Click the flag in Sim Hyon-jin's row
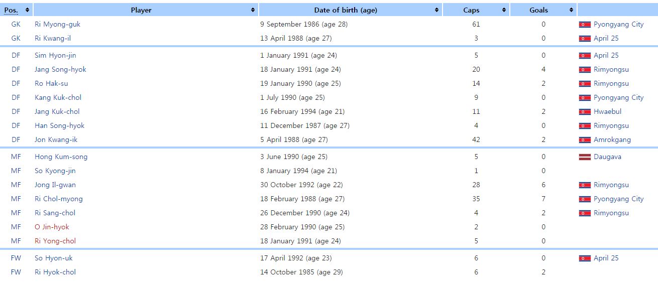The width and height of the screenshot is (658, 285). coord(585,56)
